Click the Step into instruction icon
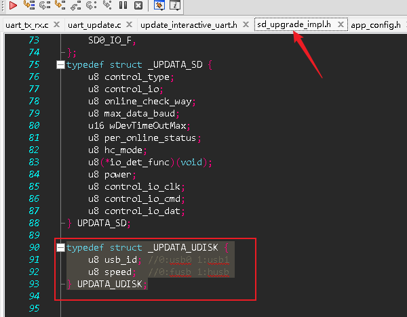Screen dimensions: 407x317 [x=107, y=5]
